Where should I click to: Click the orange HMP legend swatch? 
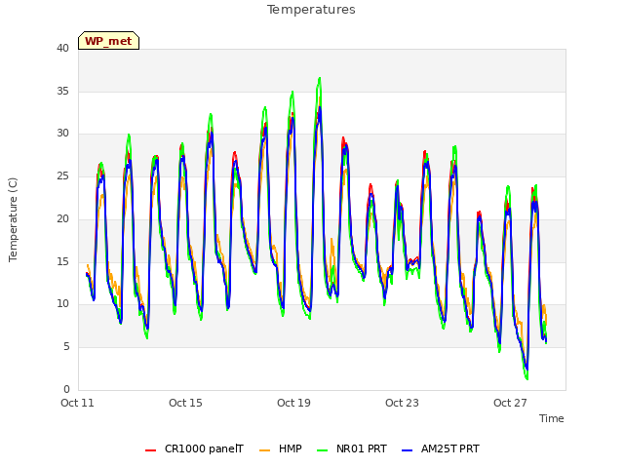point(264,450)
